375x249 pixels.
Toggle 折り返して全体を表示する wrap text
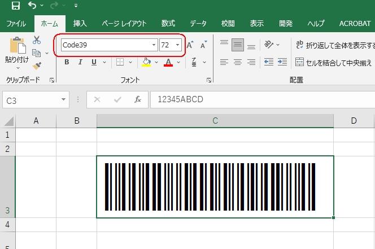pyautogui.click(x=335, y=45)
